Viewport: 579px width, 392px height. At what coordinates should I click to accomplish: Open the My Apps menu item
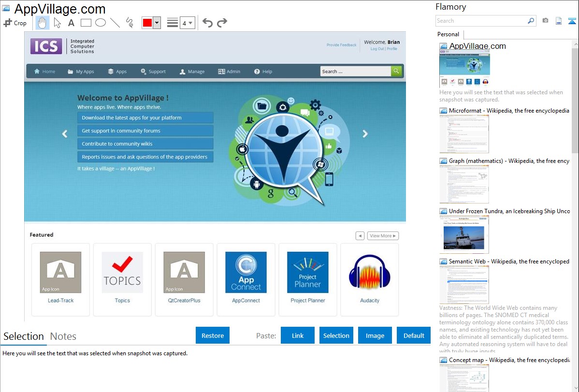click(x=81, y=72)
